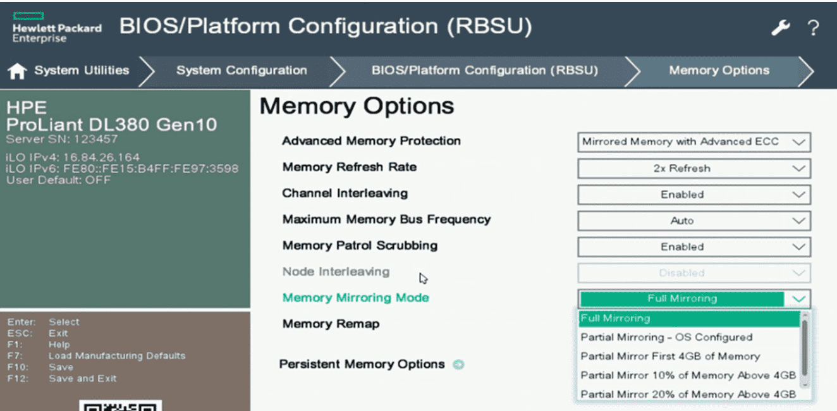The image size is (837, 411).
Task: Open the Maximum Memory Bus Frequency dropdown
Action: click(693, 221)
